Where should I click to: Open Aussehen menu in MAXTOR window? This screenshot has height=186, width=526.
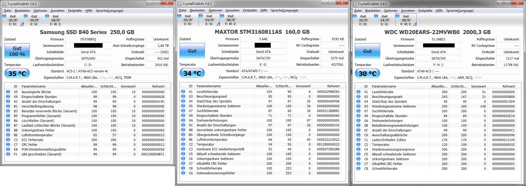pos(232,10)
